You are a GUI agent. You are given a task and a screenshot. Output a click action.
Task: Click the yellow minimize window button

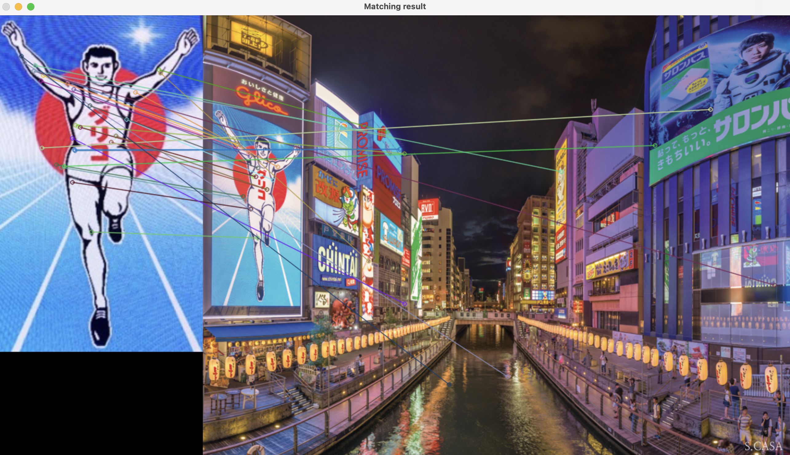pyautogui.click(x=18, y=6)
